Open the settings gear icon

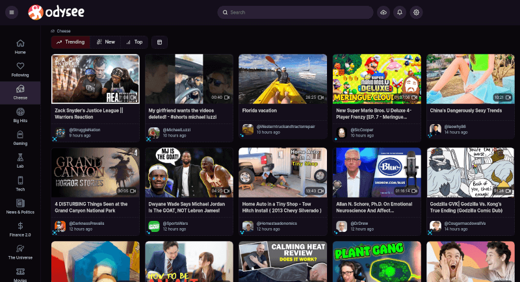(416, 12)
